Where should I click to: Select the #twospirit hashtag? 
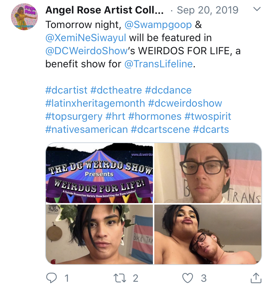tap(208, 116)
